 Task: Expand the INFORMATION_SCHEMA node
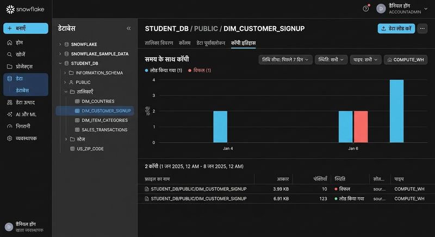pyautogui.click(x=65, y=73)
